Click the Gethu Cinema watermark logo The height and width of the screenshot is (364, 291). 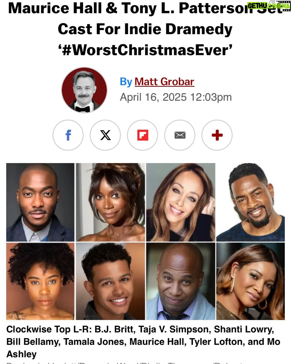click(x=269, y=5)
